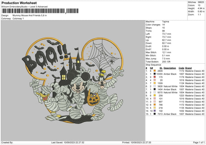Click the Trims value 98
Screen dimensions: 206x145
[163, 31]
